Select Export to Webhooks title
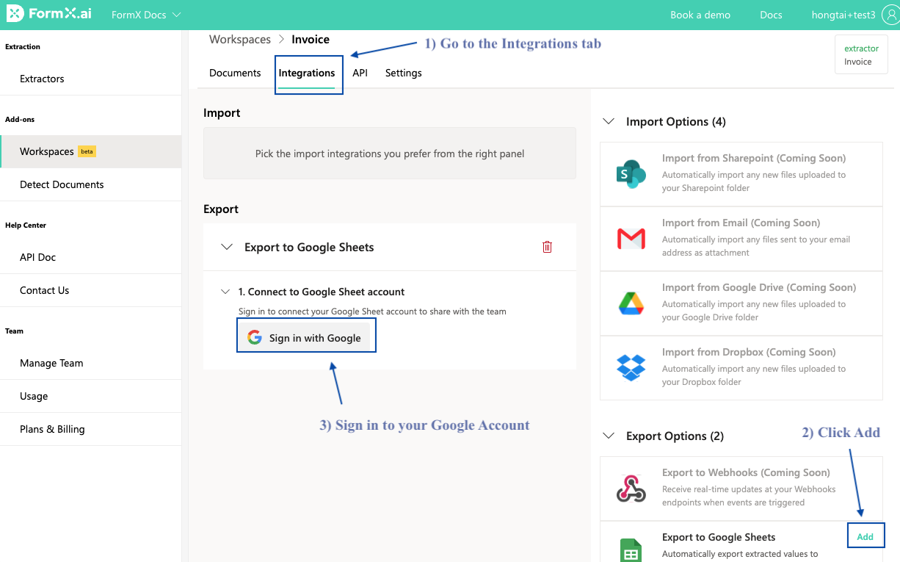Screen dimensions: 900x562 pyautogui.click(x=746, y=472)
